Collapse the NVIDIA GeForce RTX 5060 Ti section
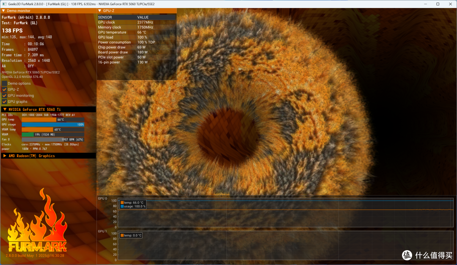 click(x=5, y=109)
